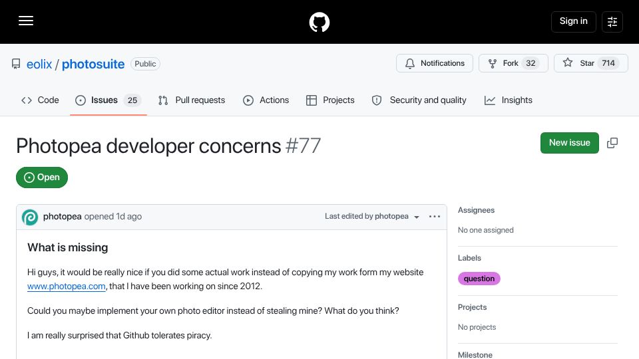Click the issue title Photopea developer concerns
Viewport: 639px width, 359px height.
click(148, 146)
